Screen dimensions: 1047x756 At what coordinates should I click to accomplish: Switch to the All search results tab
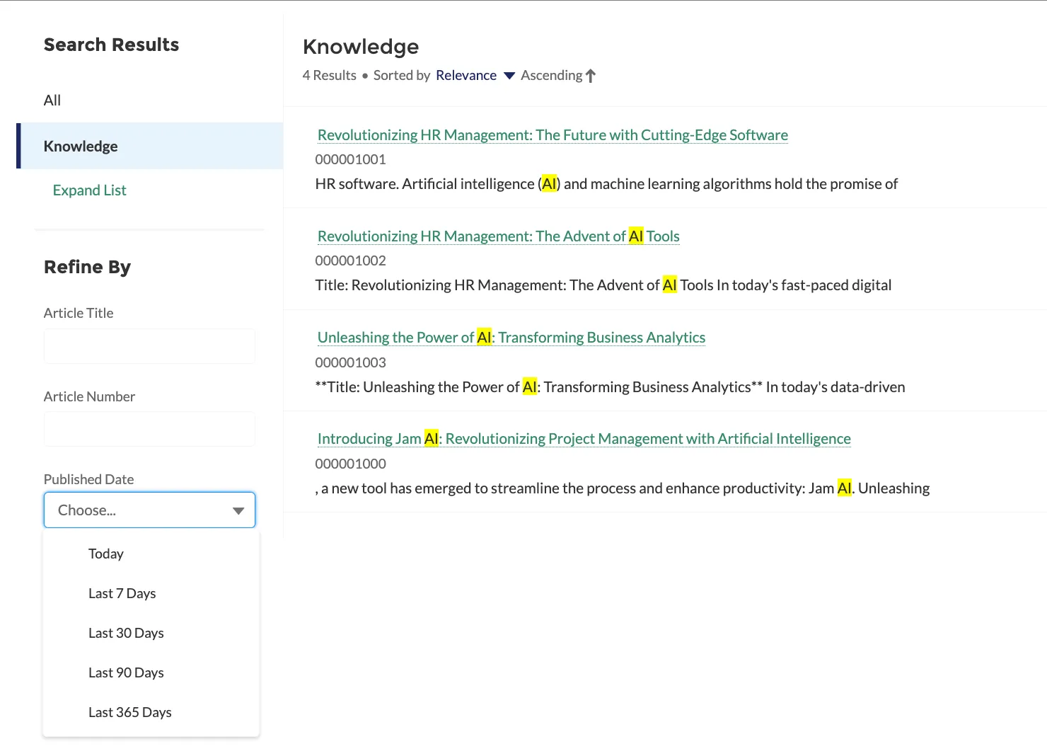coord(52,100)
